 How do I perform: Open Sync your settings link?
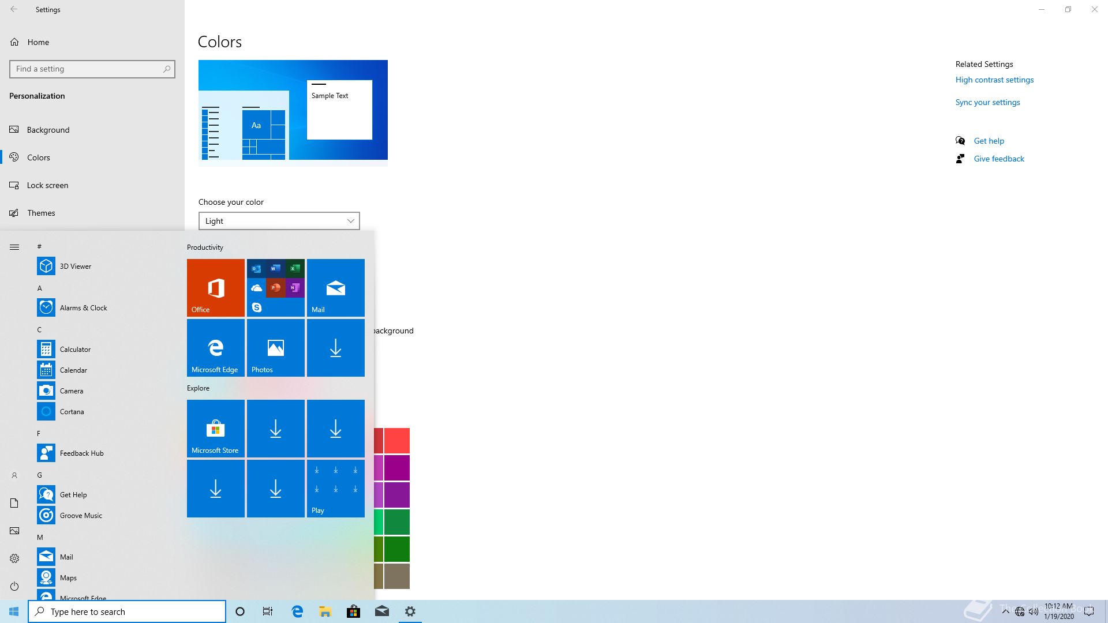(x=987, y=102)
